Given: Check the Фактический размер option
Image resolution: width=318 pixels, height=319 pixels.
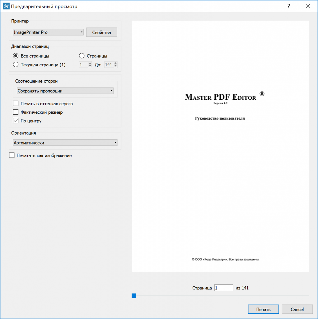Looking at the screenshot, I should point(16,112).
